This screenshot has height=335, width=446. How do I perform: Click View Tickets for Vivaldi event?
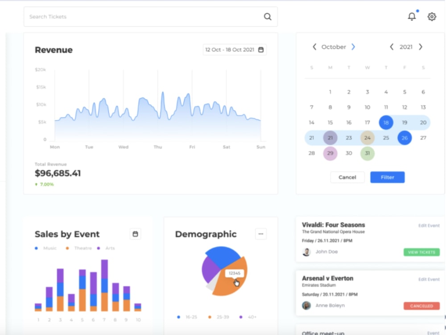coord(421,252)
